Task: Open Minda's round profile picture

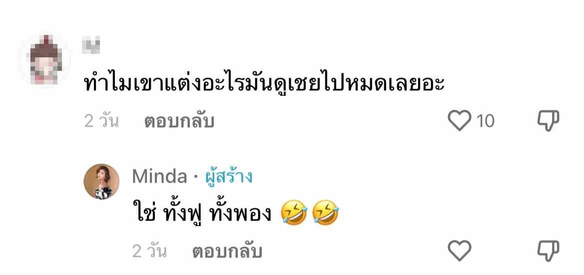Action: click(x=101, y=182)
